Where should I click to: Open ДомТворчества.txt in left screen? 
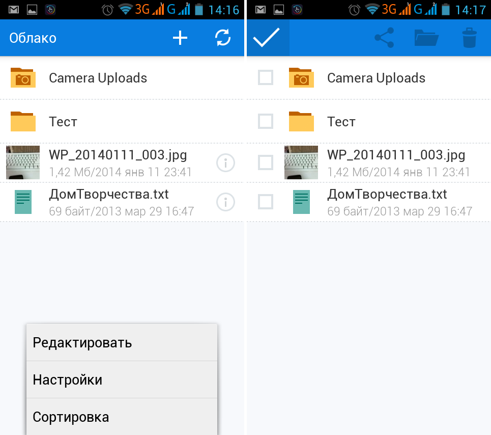coord(122,202)
